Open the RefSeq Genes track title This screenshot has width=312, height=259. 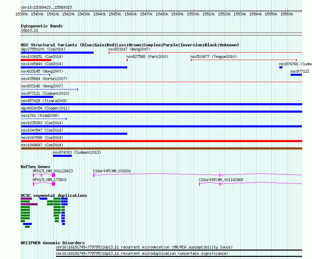(35, 167)
